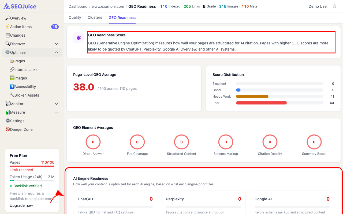343x214 pixels.
Task: Click the Measure bar chart icon
Action: point(8,112)
